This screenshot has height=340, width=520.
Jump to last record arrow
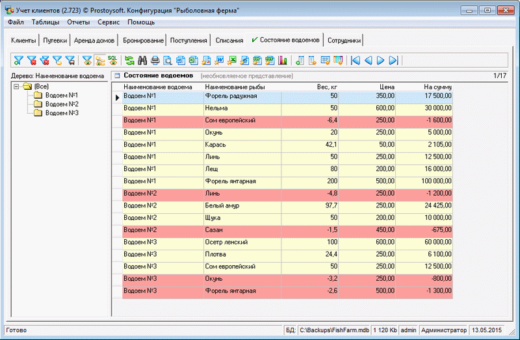pos(393,60)
